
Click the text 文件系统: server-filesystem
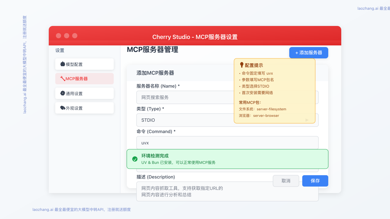(x=263, y=109)
